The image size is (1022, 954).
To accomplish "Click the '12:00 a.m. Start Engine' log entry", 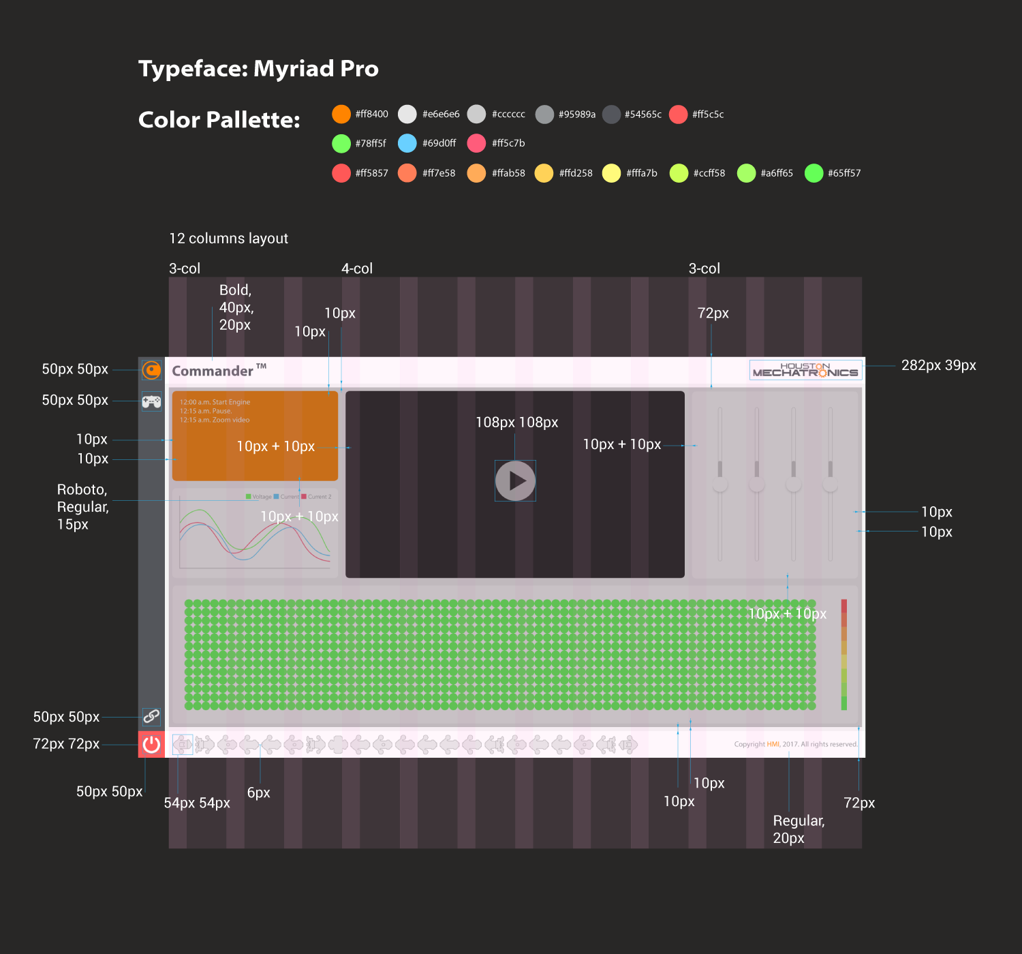I will 215,402.
